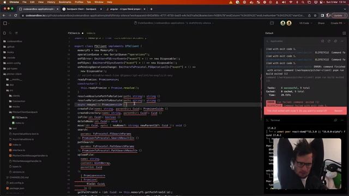Image resolution: width=349 pixels, height=196 pixels.
Task: Open Chrome tab list chevron
Action: point(345,9)
